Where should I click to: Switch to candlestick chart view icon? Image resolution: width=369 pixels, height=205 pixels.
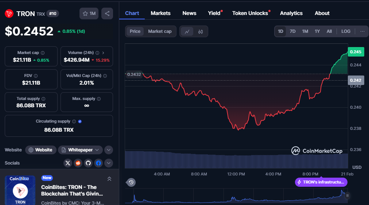pyautogui.click(x=201, y=31)
